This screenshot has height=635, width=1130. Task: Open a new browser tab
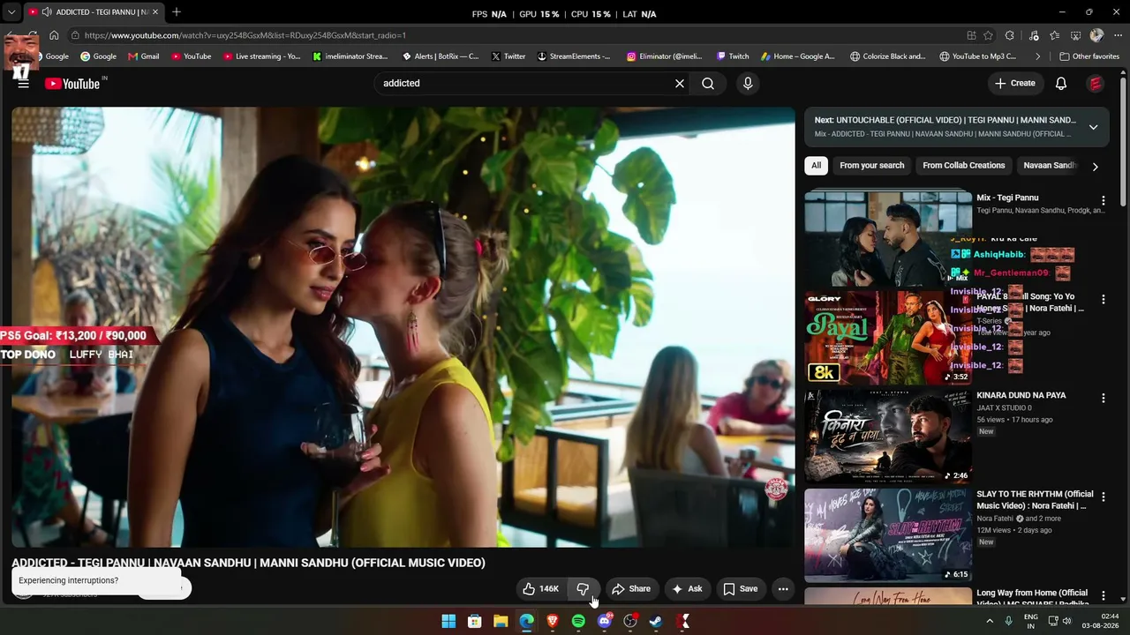coord(177,12)
